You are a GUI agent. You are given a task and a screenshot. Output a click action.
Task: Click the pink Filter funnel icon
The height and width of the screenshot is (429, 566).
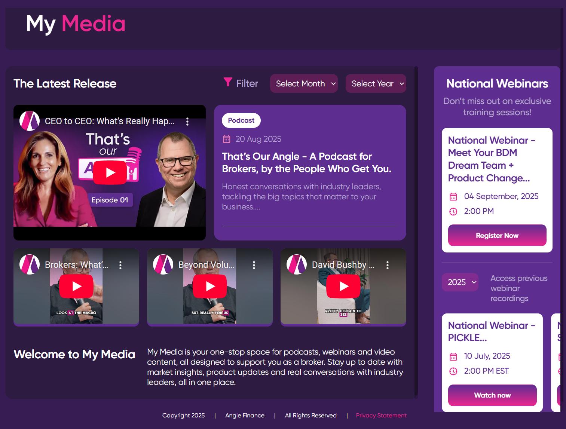(x=228, y=82)
